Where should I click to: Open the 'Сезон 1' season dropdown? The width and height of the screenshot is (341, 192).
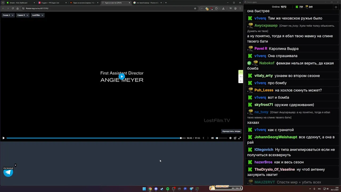[8, 15]
